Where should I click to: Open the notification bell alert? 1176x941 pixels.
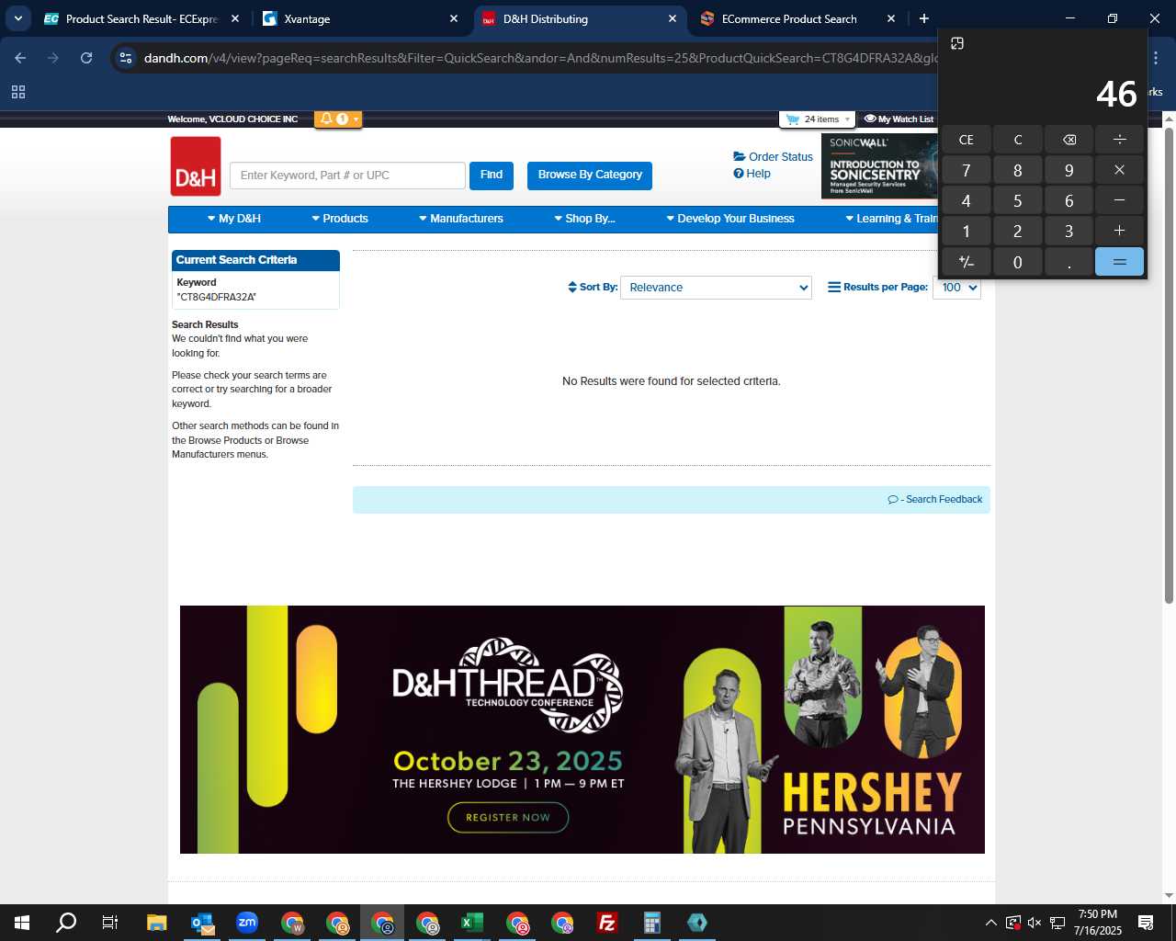tap(326, 119)
